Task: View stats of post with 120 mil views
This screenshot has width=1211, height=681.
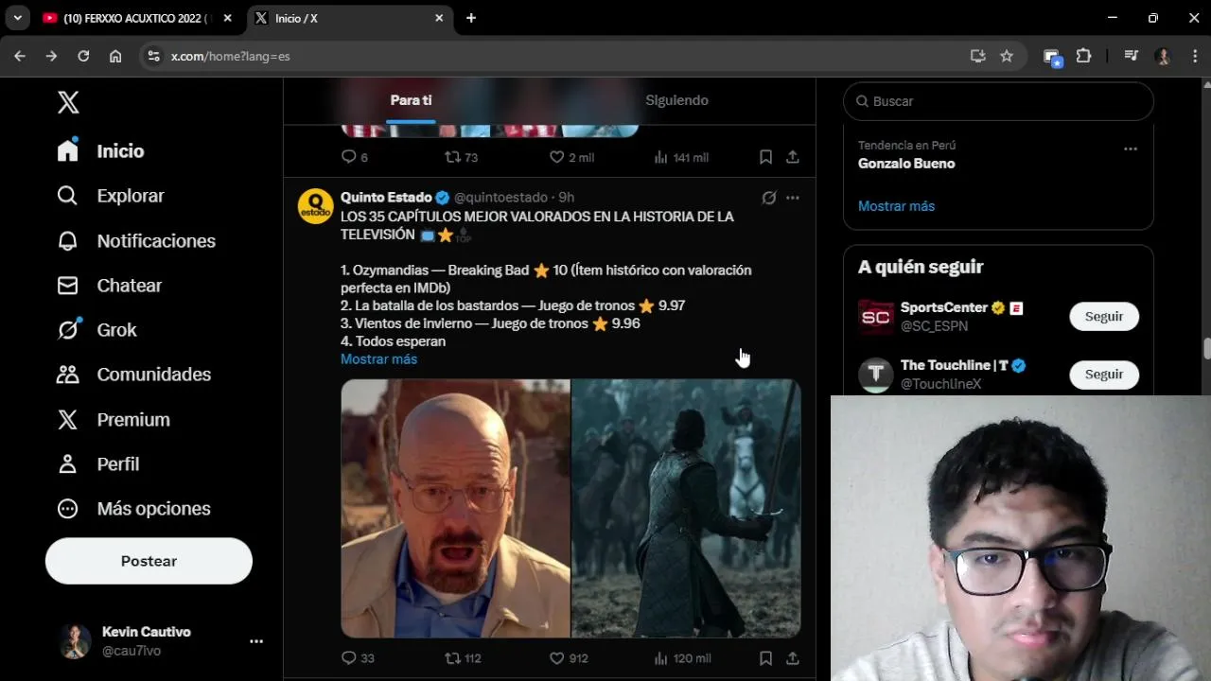Action: coord(682,658)
